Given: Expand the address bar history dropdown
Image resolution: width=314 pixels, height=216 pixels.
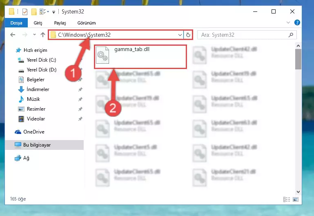Looking at the screenshot, I should (x=180, y=35).
